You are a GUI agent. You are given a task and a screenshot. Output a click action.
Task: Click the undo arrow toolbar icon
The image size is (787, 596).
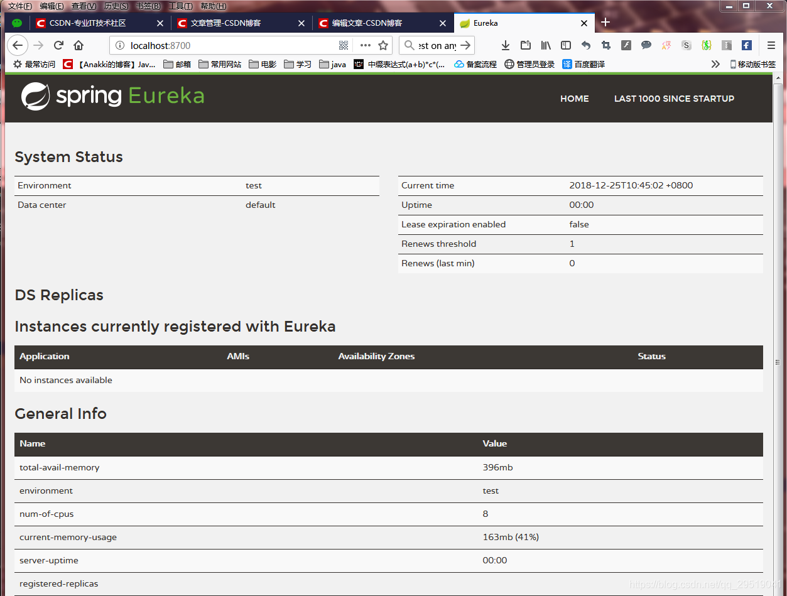586,45
